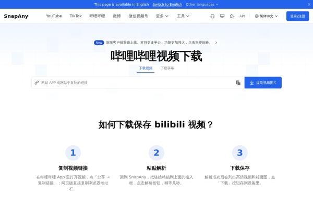Focus the paste link input field
The height and width of the screenshot is (208, 313).
[x=138, y=83]
